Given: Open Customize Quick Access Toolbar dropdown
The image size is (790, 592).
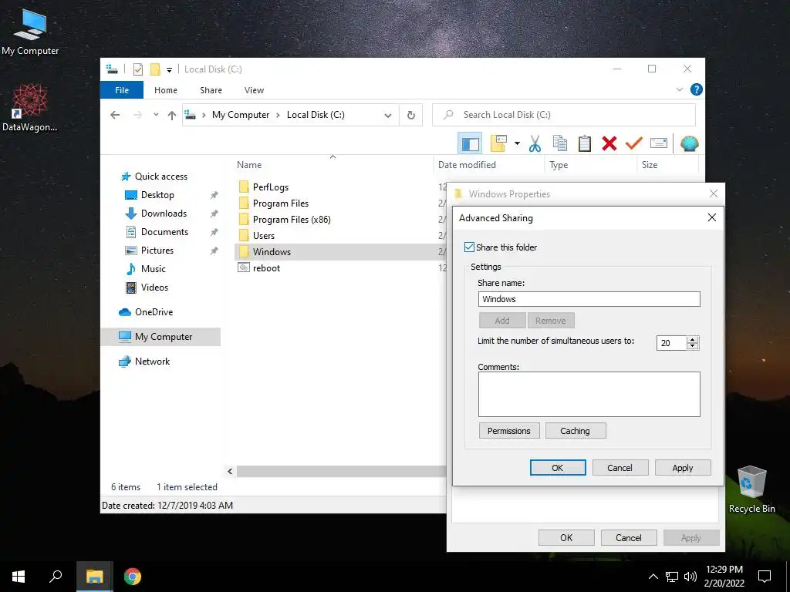Looking at the screenshot, I should click(169, 70).
